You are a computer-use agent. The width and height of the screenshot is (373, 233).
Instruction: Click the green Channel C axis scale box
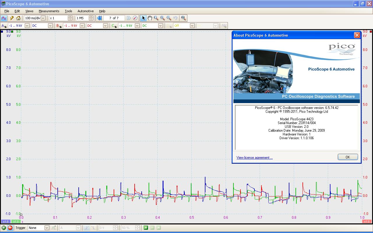[x=16, y=221]
